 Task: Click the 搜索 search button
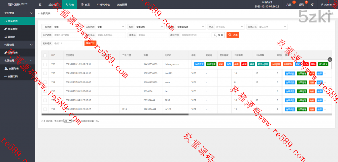(218, 35)
